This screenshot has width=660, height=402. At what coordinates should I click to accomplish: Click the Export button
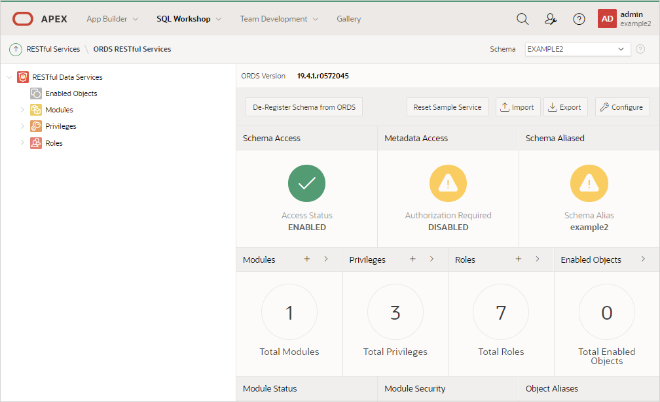pos(565,107)
